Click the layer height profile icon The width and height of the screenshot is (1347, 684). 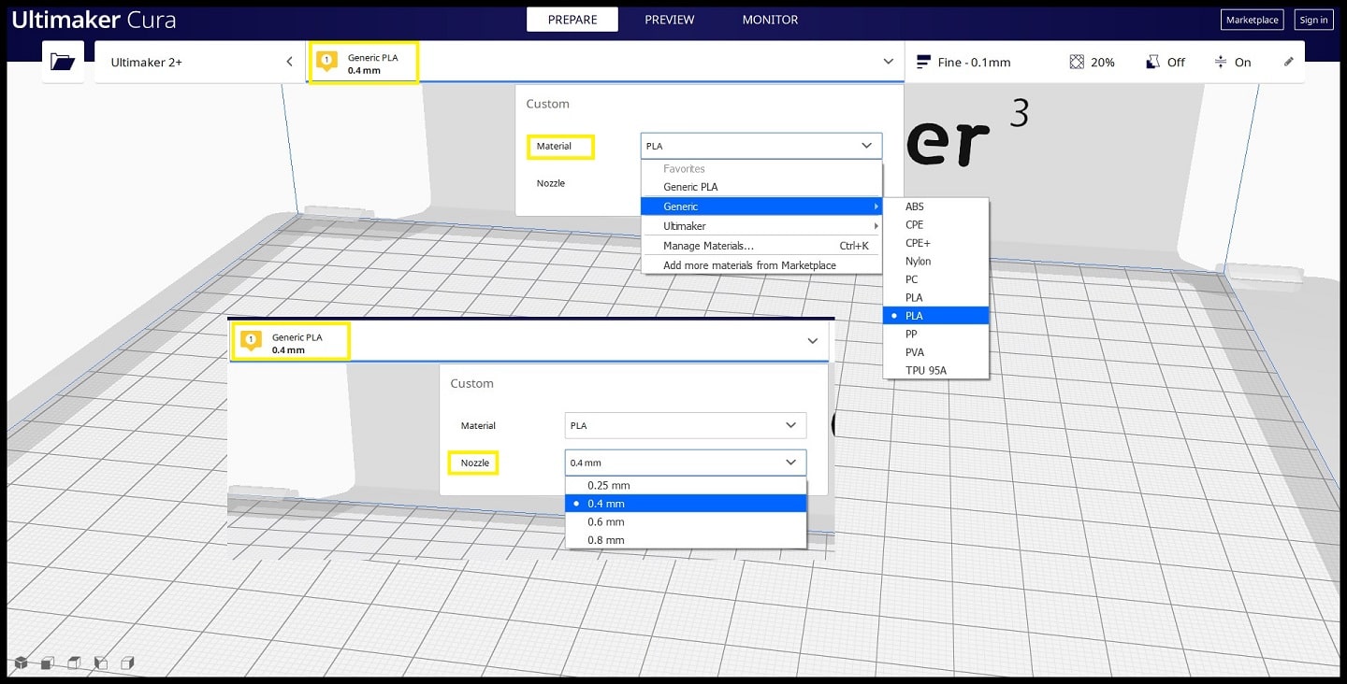pos(923,62)
